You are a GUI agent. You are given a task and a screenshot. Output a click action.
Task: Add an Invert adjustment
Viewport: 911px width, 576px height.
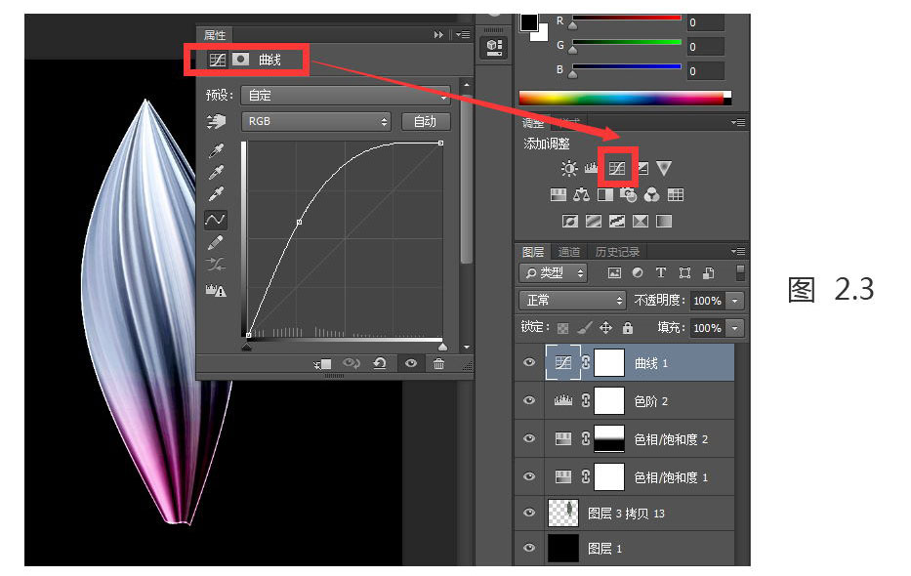tap(570, 221)
